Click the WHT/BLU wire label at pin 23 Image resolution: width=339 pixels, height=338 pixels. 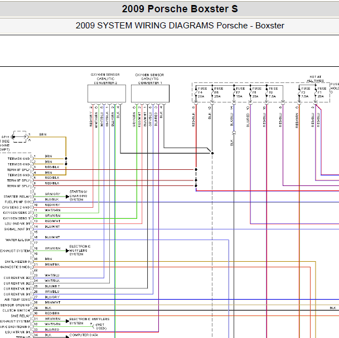click(x=52, y=276)
